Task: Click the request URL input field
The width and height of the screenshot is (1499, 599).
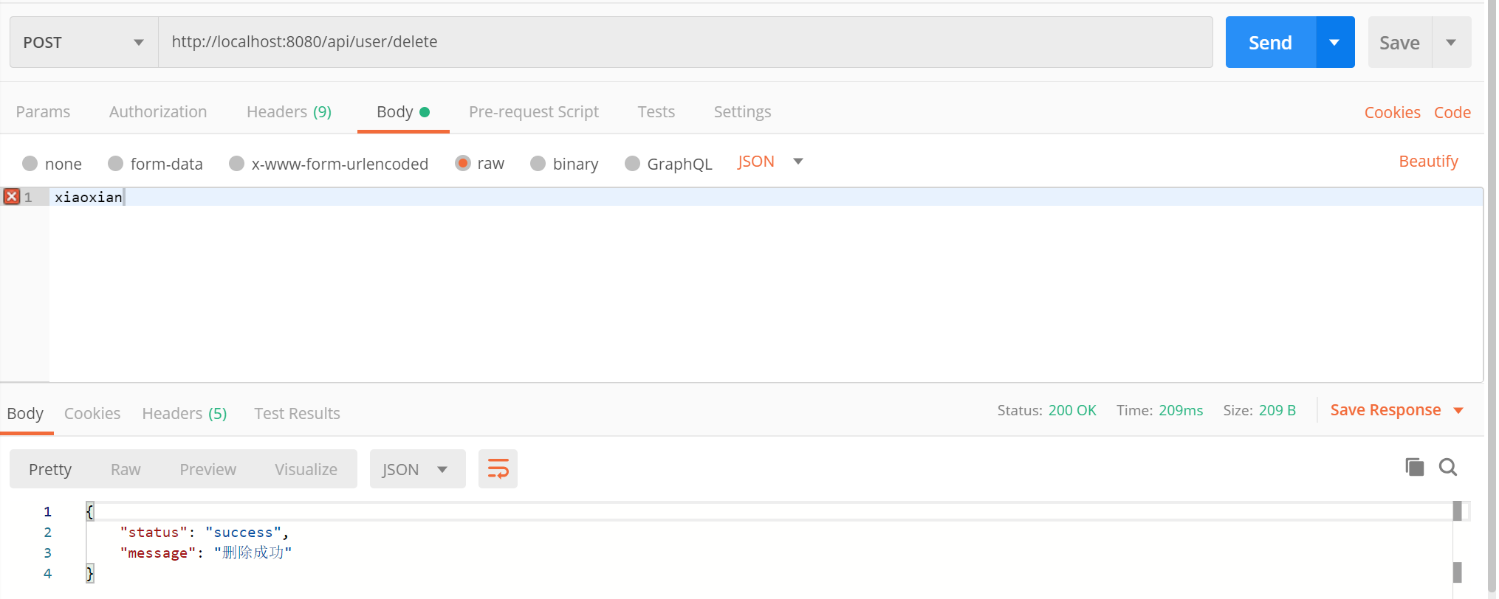Action: [685, 42]
